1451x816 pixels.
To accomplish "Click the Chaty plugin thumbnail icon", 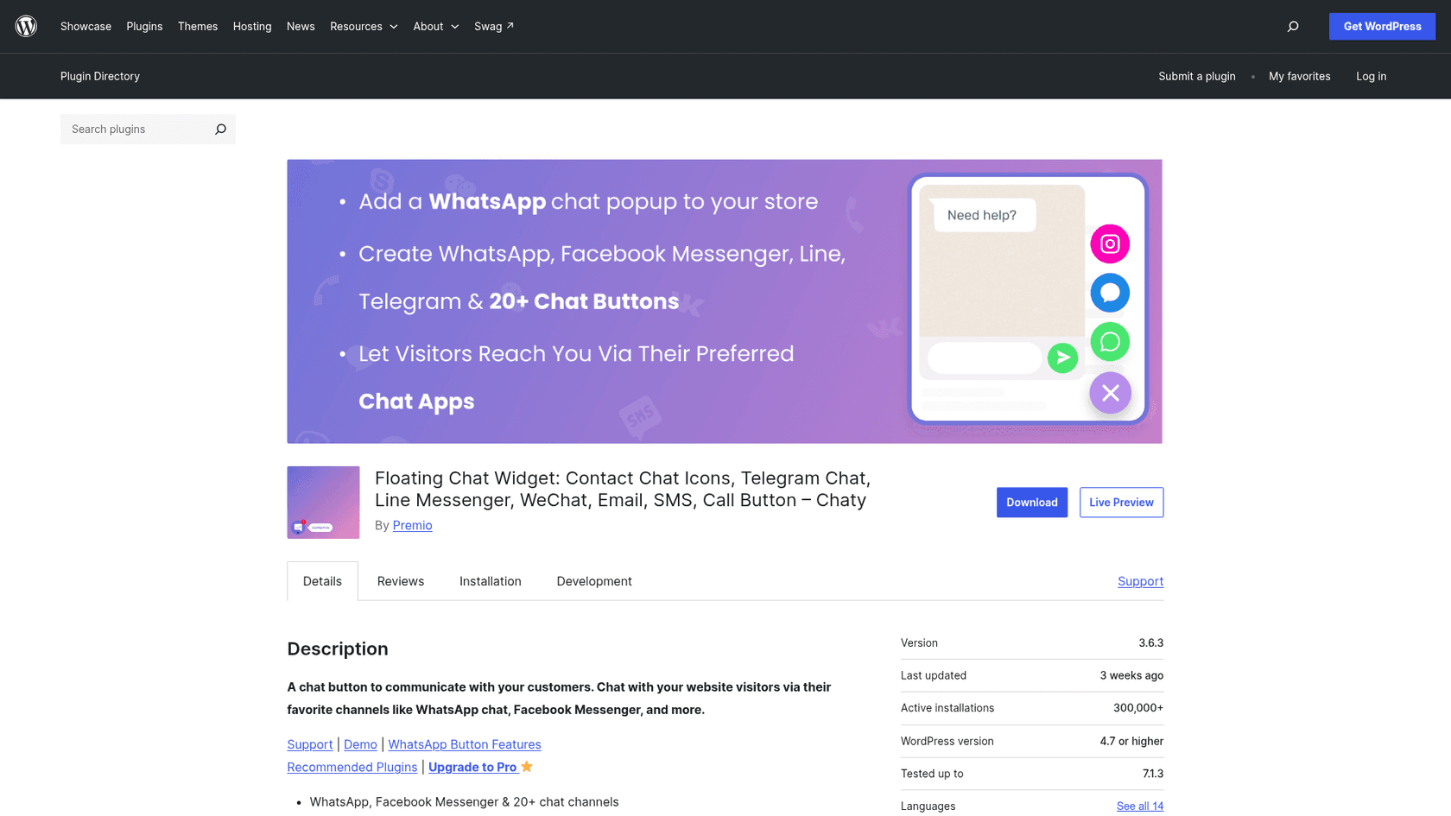I will 323,503.
